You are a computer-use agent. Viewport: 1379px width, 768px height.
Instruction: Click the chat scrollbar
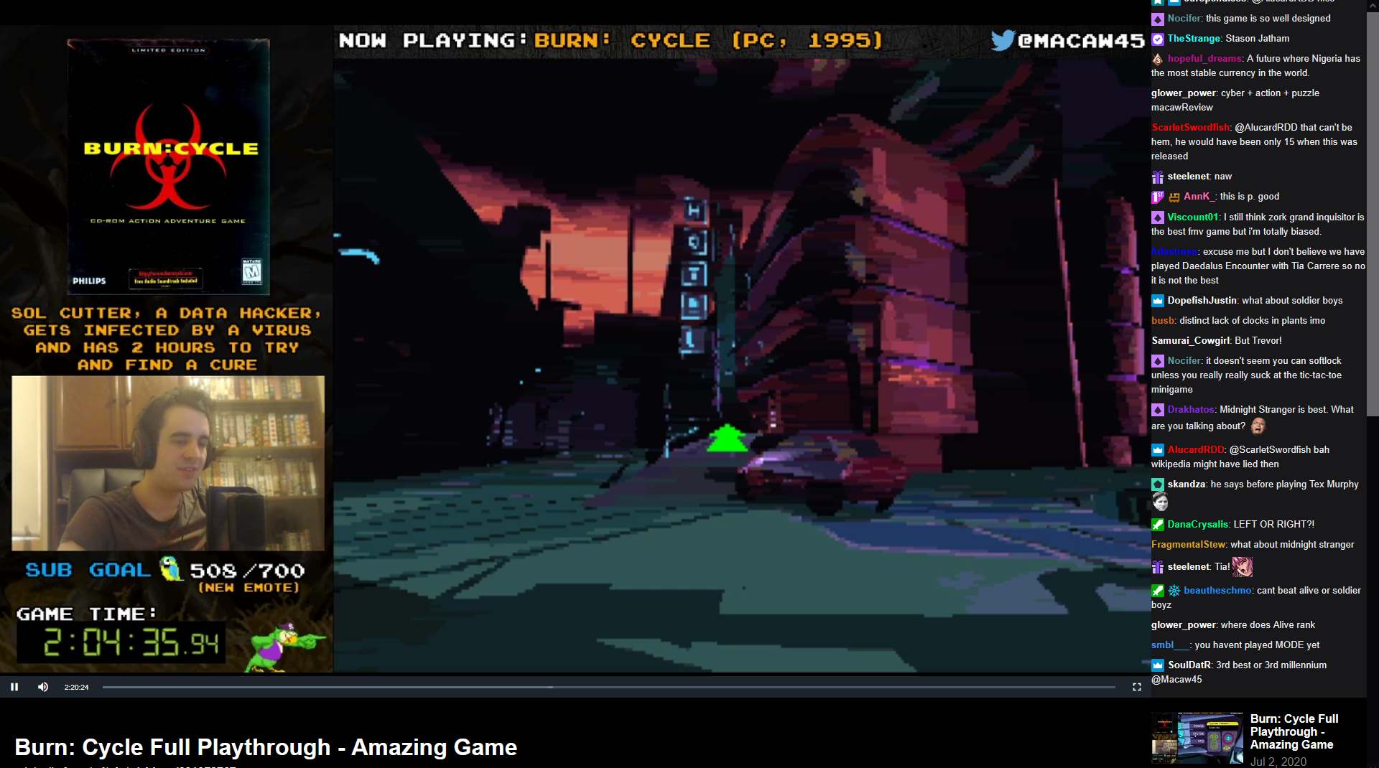[1373, 215]
